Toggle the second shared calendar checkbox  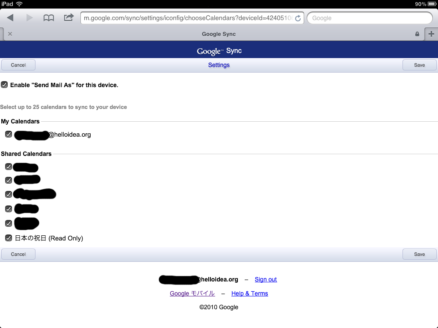[x=9, y=180]
